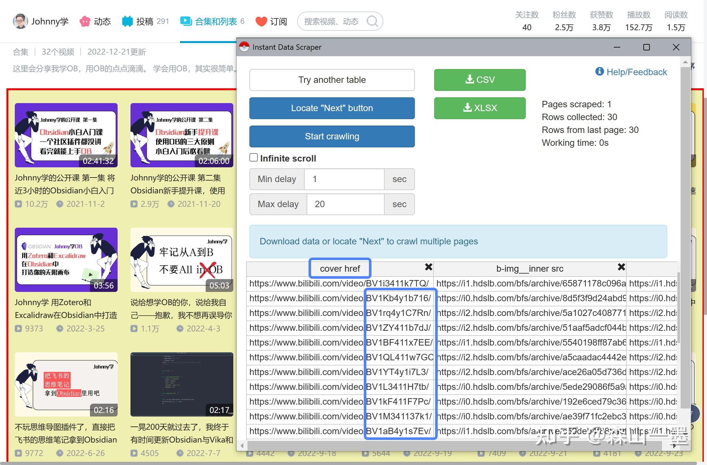
Task: Click the Johnny学 profile avatar
Action: pos(20,21)
